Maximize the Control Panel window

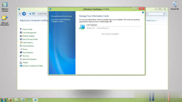[160, 9]
